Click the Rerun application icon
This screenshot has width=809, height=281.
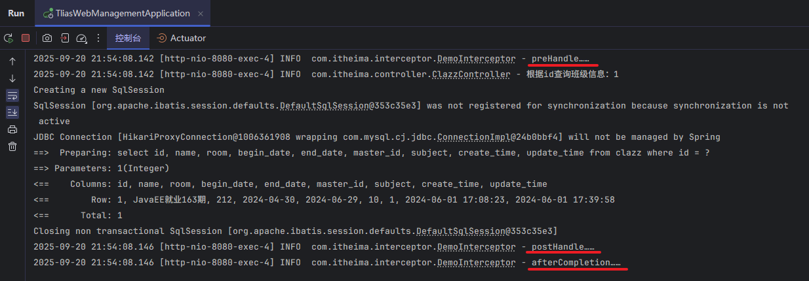(x=9, y=39)
